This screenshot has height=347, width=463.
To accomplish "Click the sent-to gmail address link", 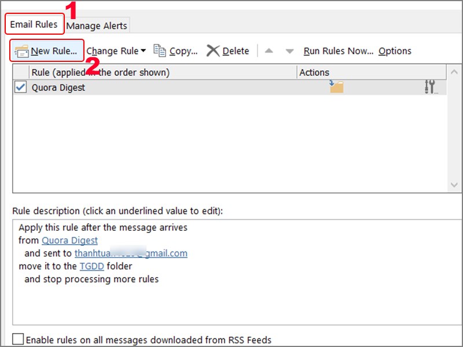I will click(131, 253).
